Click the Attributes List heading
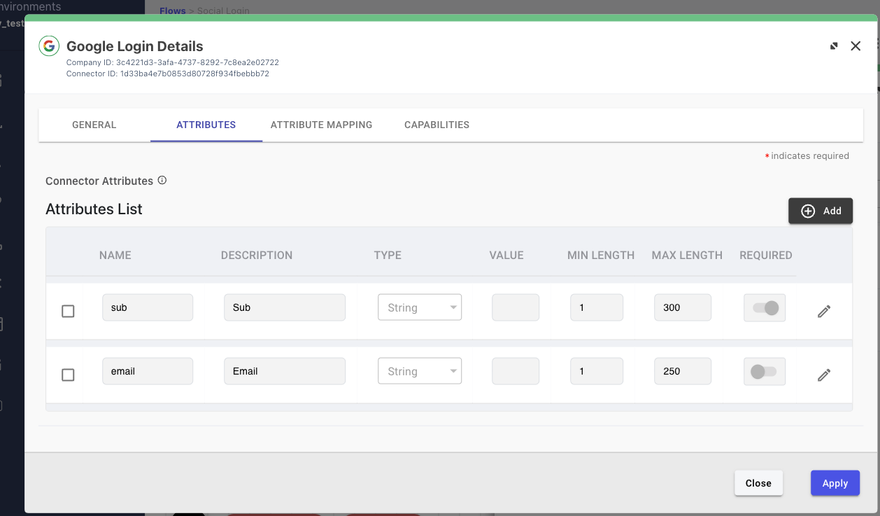This screenshot has height=516, width=880. (94, 209)
